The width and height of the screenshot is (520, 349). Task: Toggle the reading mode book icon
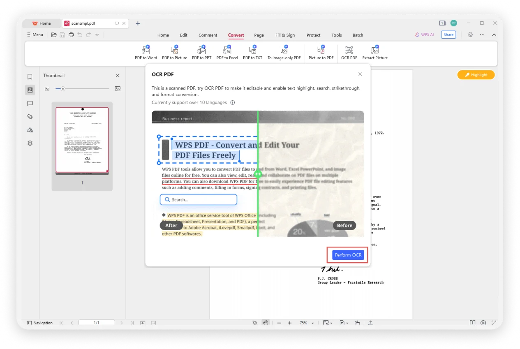click(x=473, y=323)
